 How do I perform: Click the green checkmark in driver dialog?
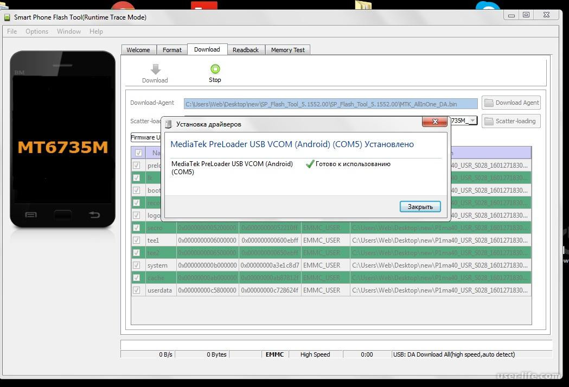310,164
